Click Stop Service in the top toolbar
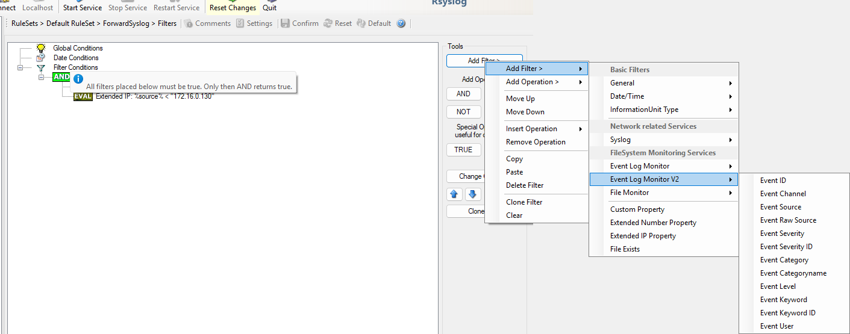The image size is (850, 334). pos(128,8)
